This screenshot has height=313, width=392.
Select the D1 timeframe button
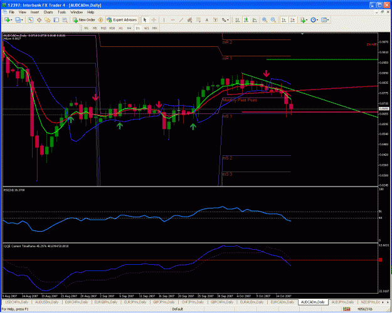(x=138, y=28)
